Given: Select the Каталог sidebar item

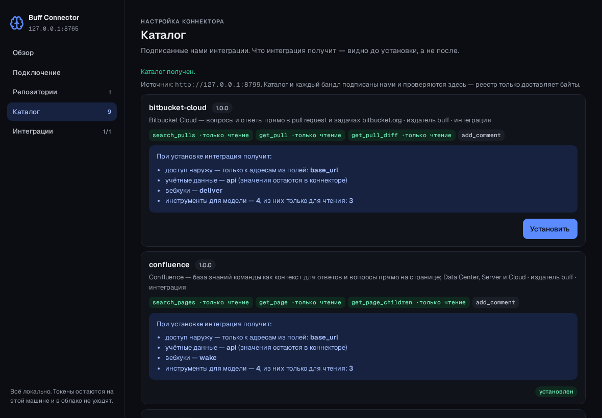Looking at the screenshot, I should pyautogui.click(x=62, y=112).
